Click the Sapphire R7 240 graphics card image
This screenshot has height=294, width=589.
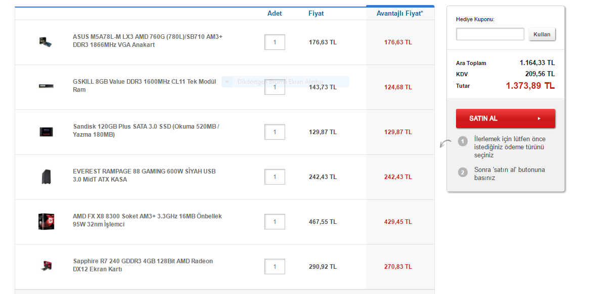click(46, 266)
